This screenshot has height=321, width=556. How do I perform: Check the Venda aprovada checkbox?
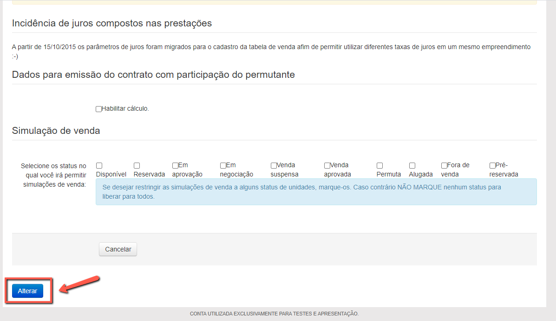click(327, 165)
